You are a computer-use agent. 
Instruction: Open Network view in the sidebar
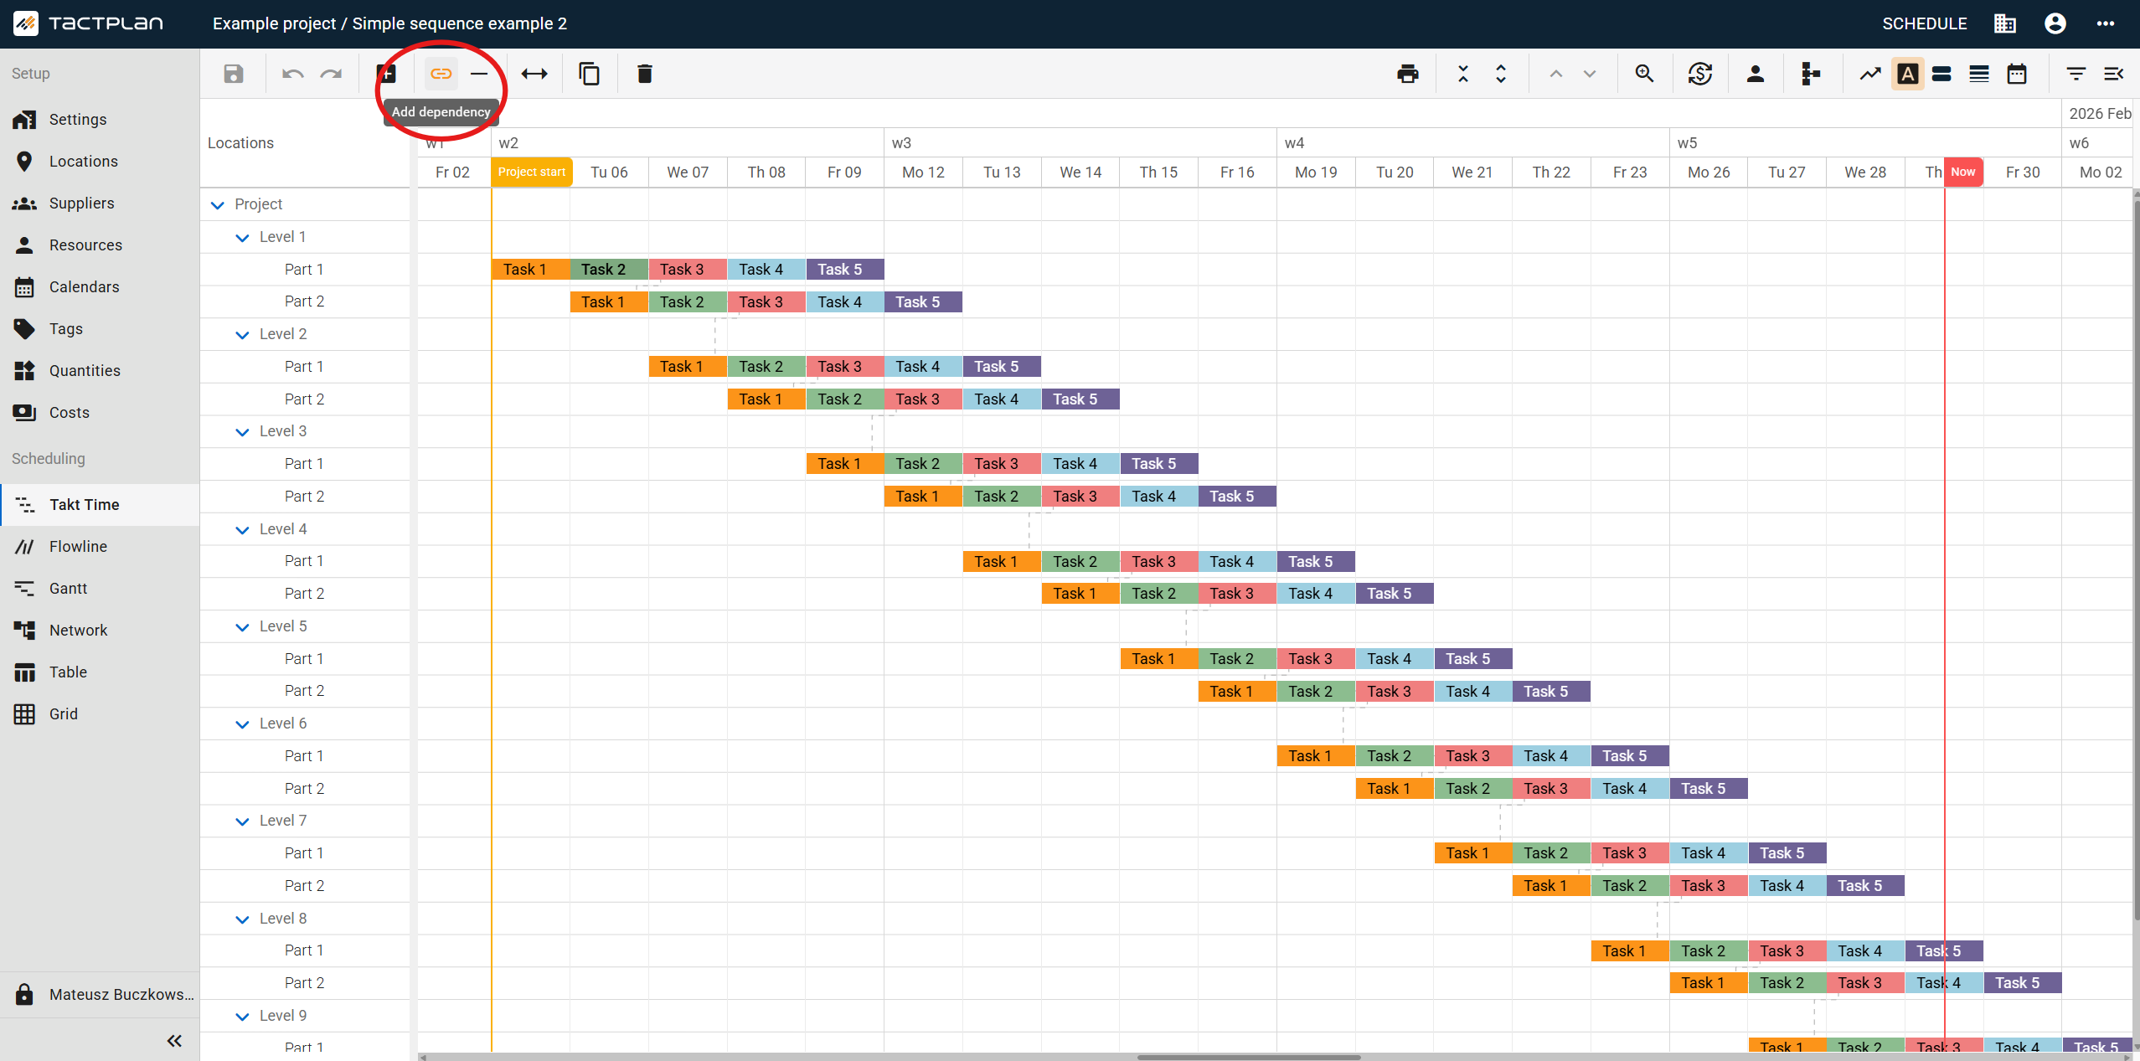tap(100, 631)
